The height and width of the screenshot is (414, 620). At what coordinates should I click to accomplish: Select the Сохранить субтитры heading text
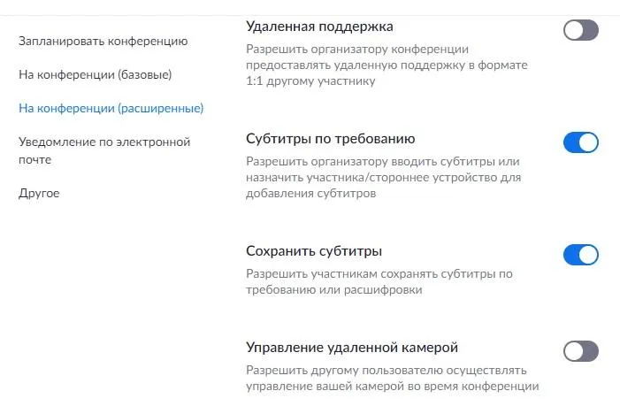coord(314,250)
